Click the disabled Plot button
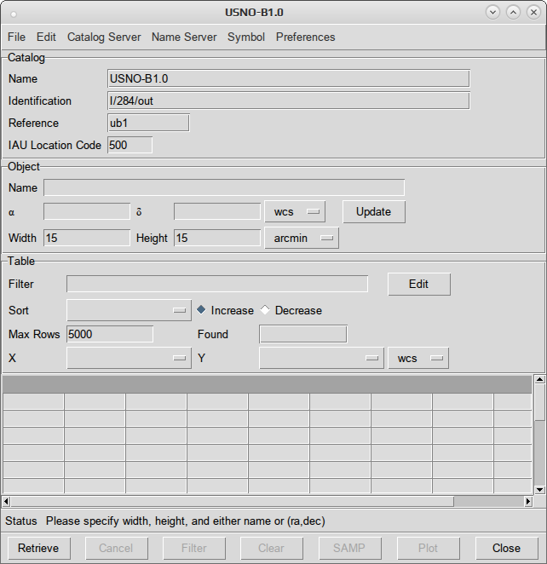The width and height of the screenshot is (547, 564). [429, 548]
